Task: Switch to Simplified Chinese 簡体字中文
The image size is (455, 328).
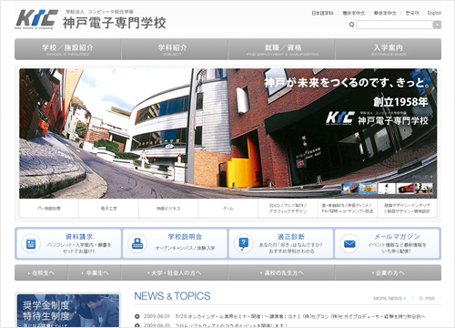Action: (x=354, y=13)
